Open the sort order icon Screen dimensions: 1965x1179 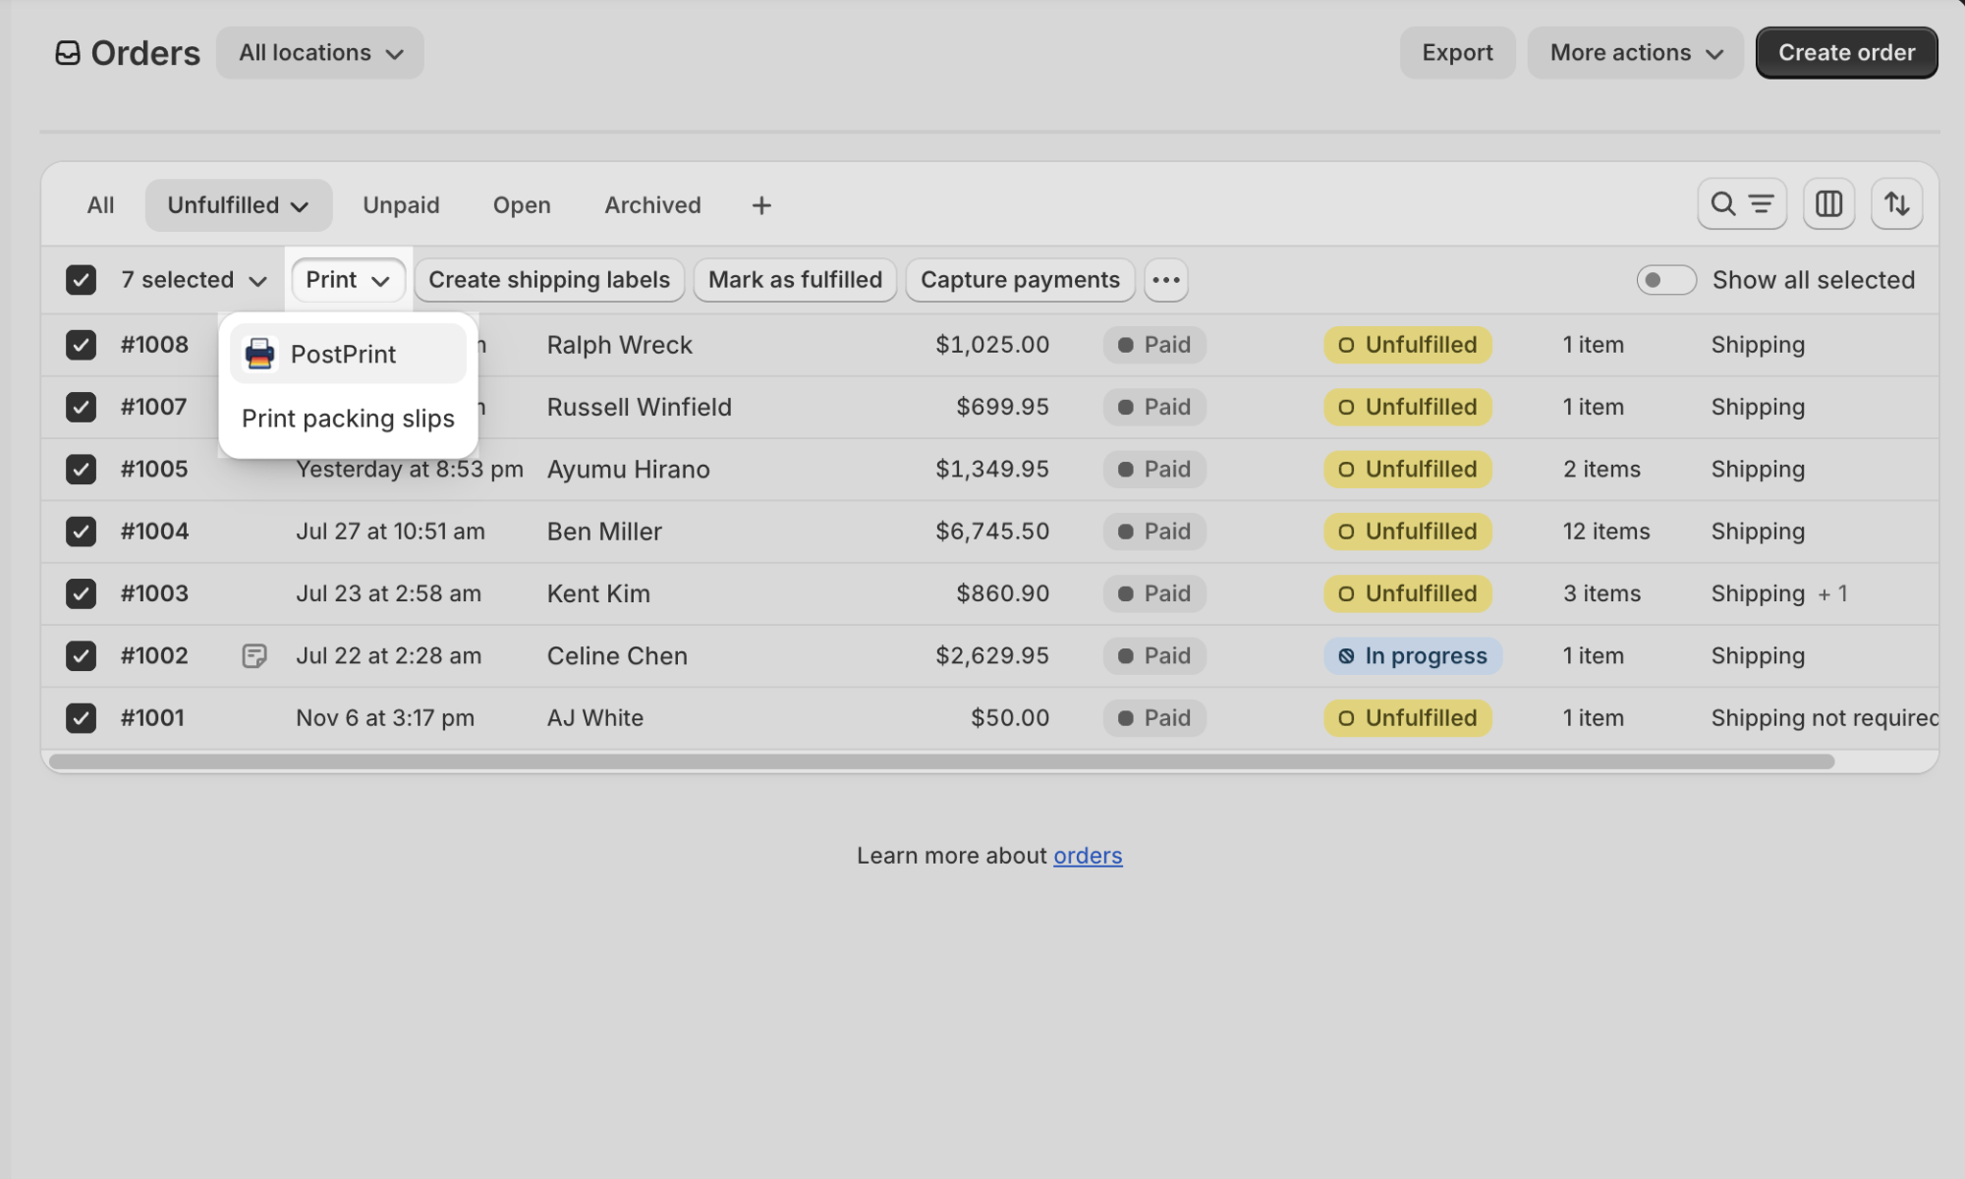click(x=1897, y=203)
